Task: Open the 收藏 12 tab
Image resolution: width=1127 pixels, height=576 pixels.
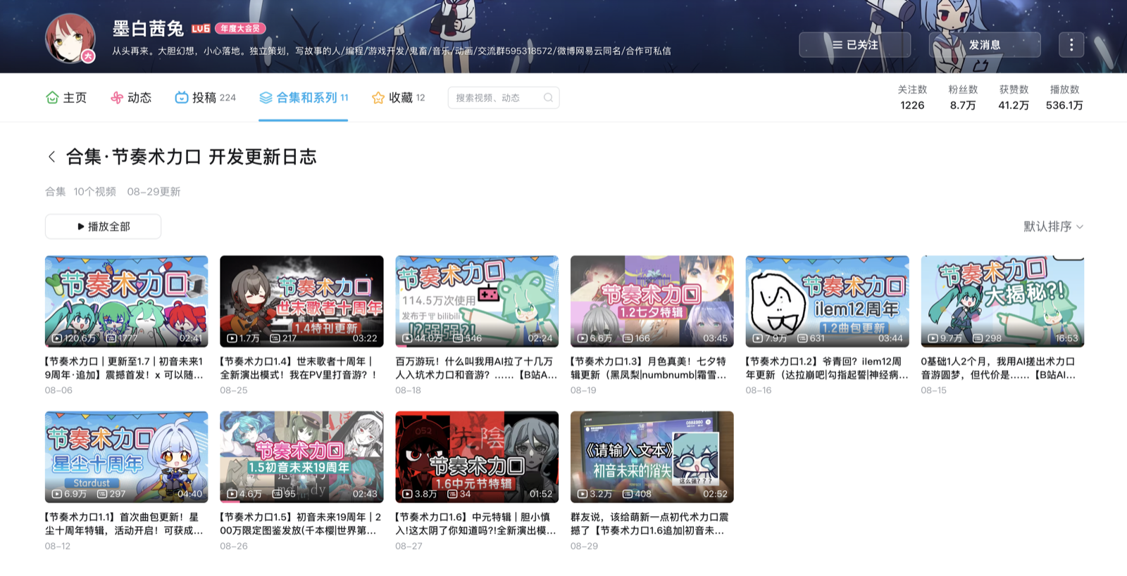Action: (399, 98)
